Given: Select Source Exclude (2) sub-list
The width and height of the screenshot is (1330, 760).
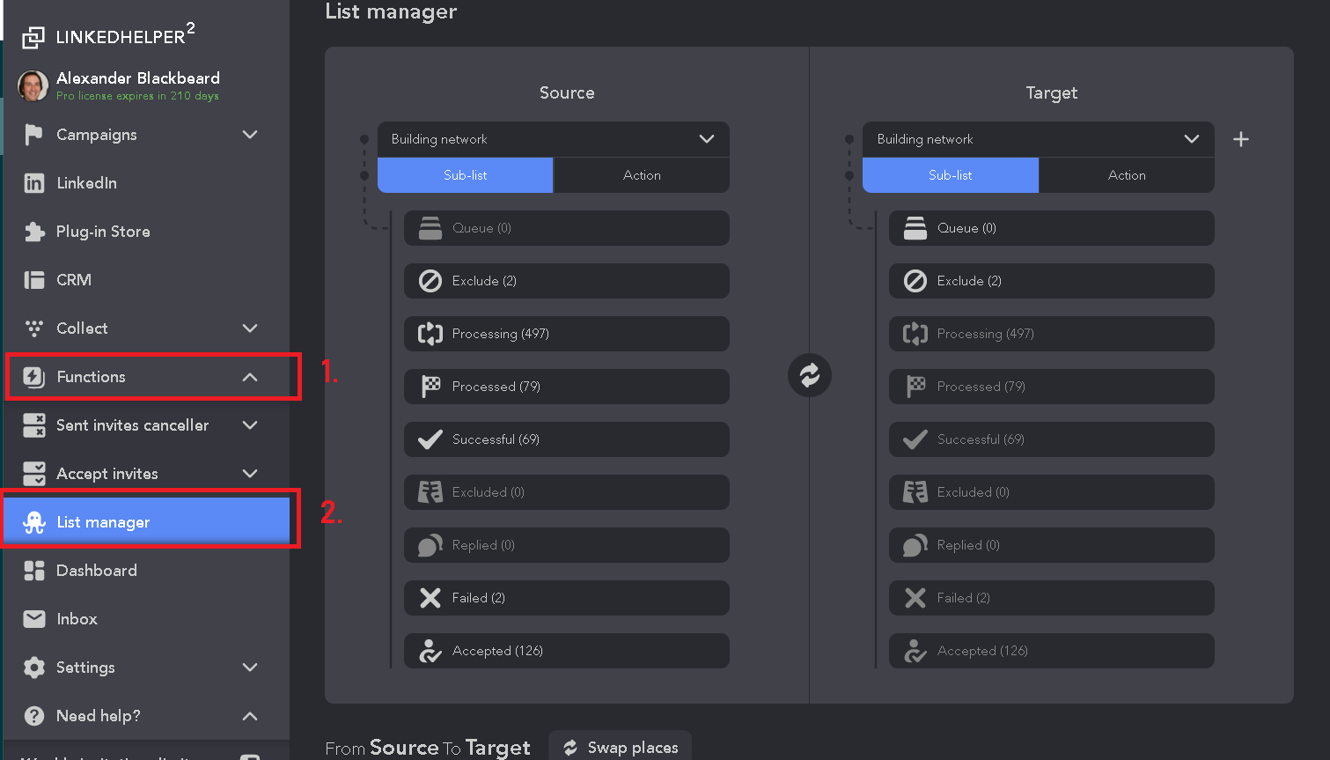Looking at the screenshot, I should pos(567,281).
